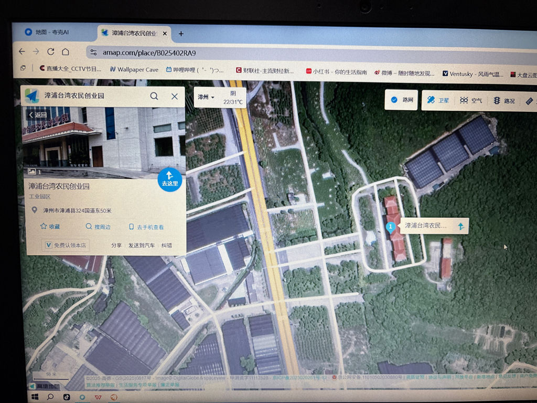This screenshot has height=403, width=537.
Task: Toggle the 空气 air quality layer
Action: (471, 100)
